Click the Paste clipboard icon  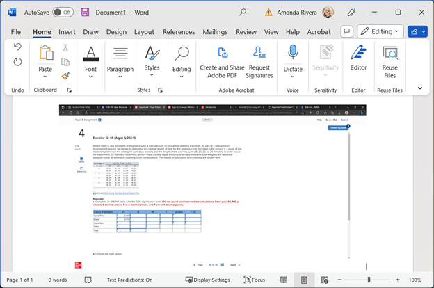click(x=46, y=53)
